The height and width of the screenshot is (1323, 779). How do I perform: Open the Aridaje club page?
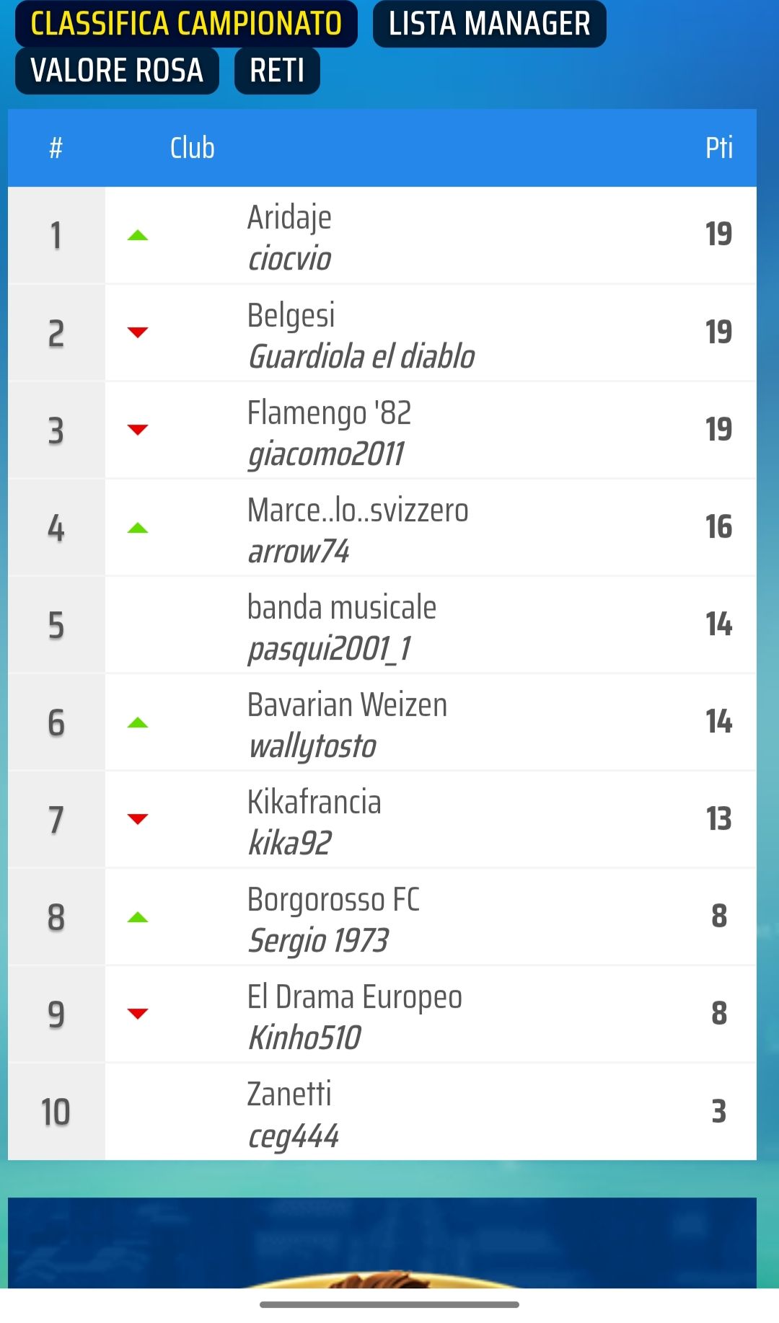(289, 217)
